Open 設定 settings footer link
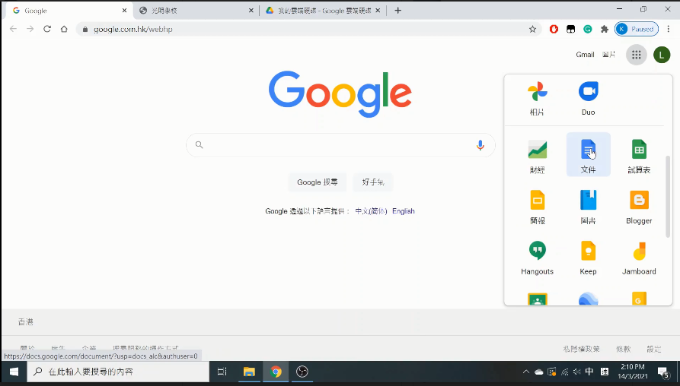 click(x=654, y=349)
